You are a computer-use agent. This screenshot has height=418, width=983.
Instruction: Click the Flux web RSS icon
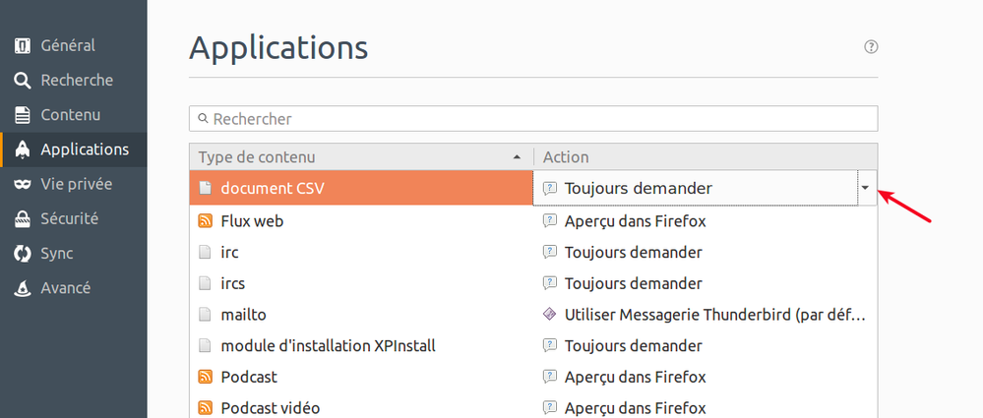point(206,221)
